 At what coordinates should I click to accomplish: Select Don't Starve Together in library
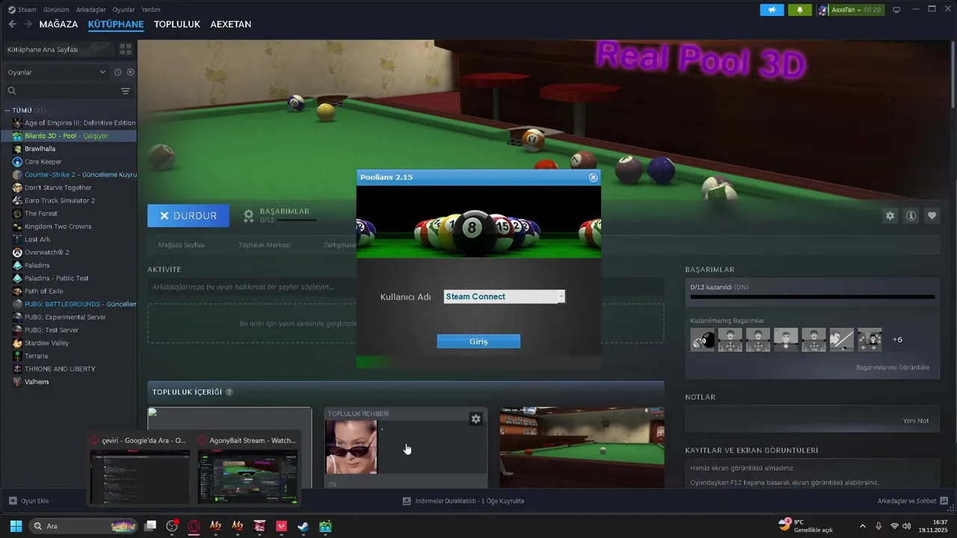69,188
